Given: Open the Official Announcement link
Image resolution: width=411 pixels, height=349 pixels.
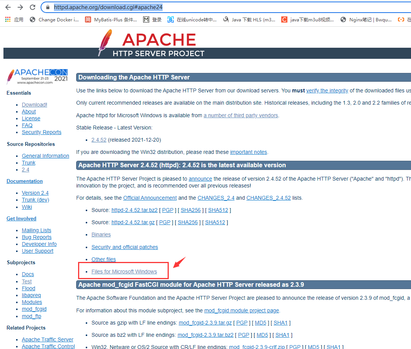Looking at the screenshot, I should pos(150,198).
